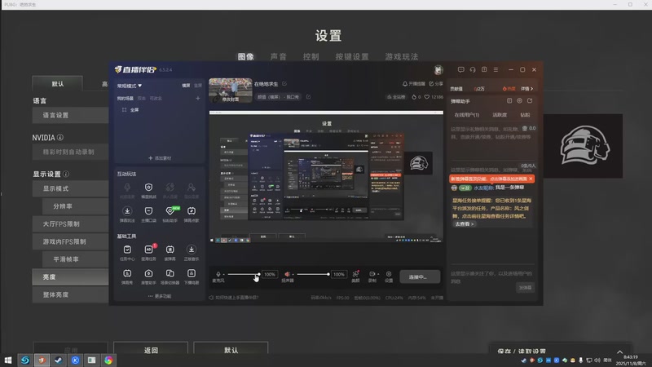Viewport: 652px width, 367px height.
Task: Expand the 保存 / 读取设置 panel chevron
Action: (x=619, y=352)
